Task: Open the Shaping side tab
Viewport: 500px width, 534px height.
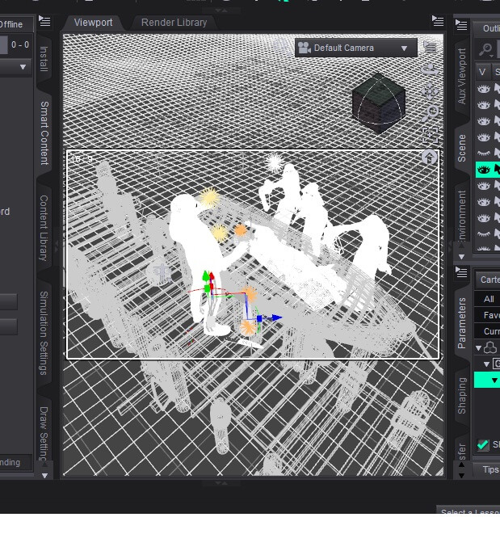Action: pos(462,396)
